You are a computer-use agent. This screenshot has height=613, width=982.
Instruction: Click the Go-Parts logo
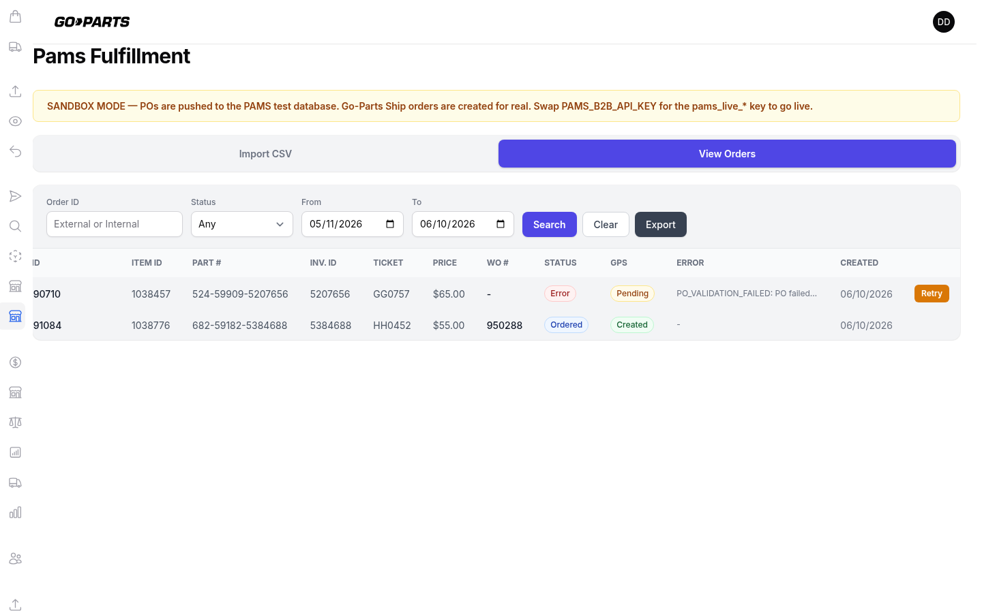pyautogui.click(x=92, y=22)
